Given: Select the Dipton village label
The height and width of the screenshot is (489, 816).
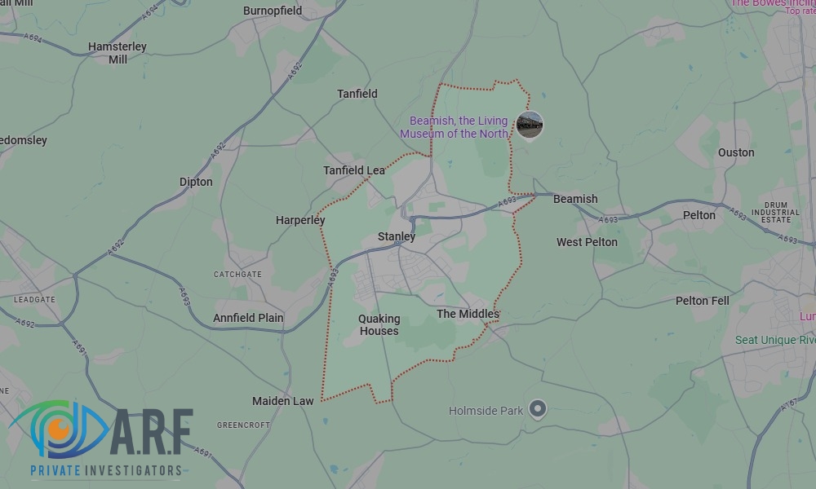Looking at the screenshot, I should point(196,182).
